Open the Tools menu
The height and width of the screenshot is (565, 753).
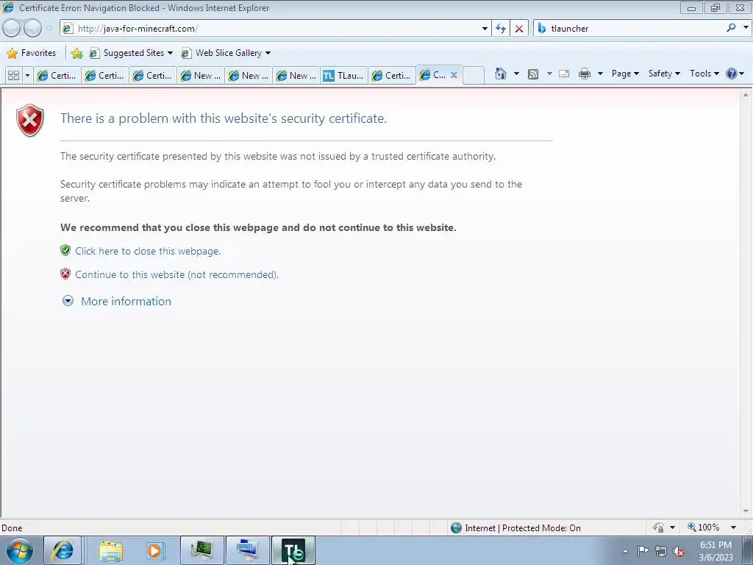coord(704,74)
